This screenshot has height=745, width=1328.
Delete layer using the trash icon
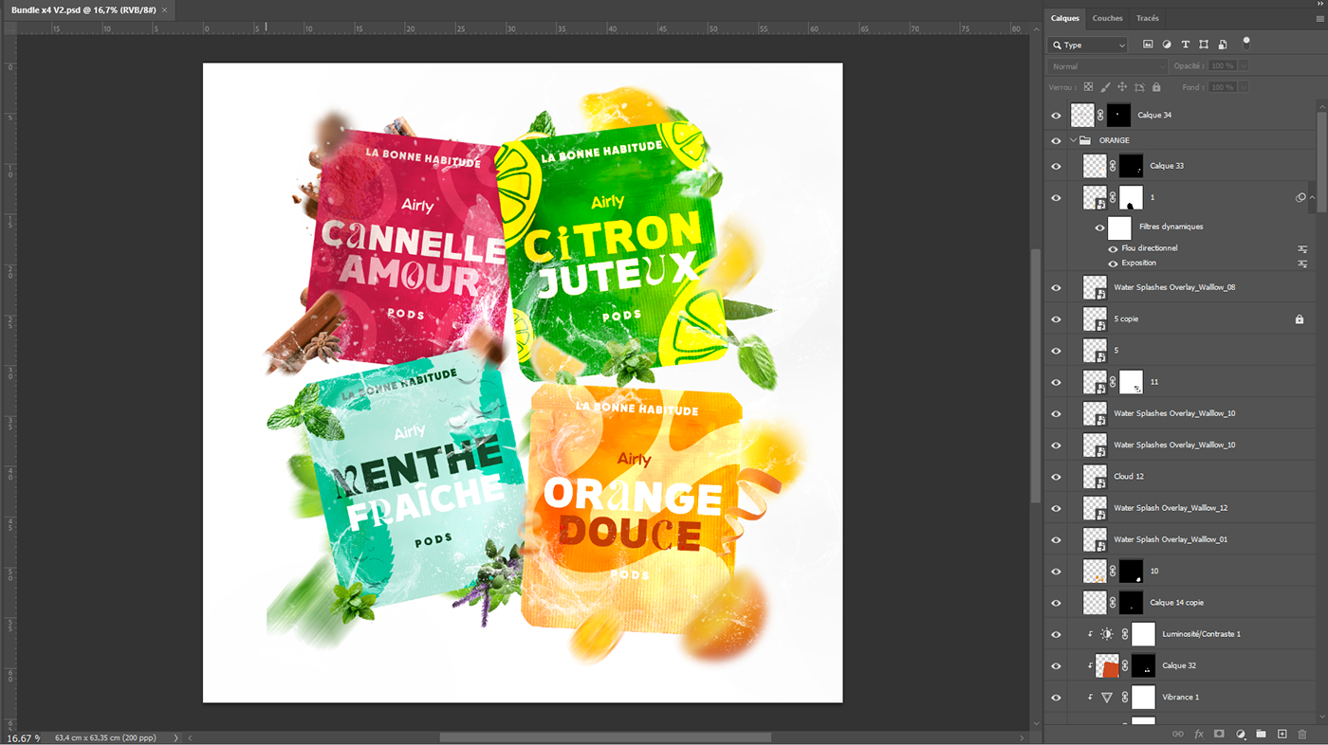click(x=1302, y=734)
